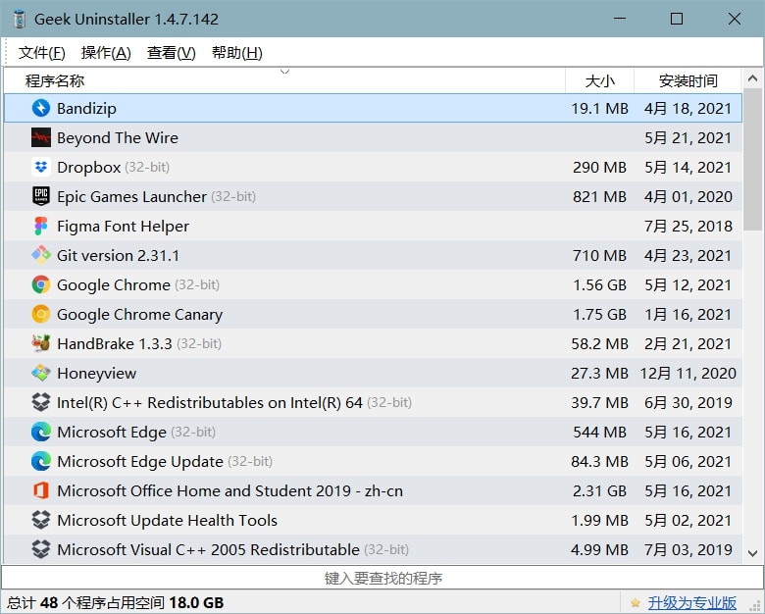Click the 6月 30, 2019 install date

pyautogui.click(x=688, y=402)
